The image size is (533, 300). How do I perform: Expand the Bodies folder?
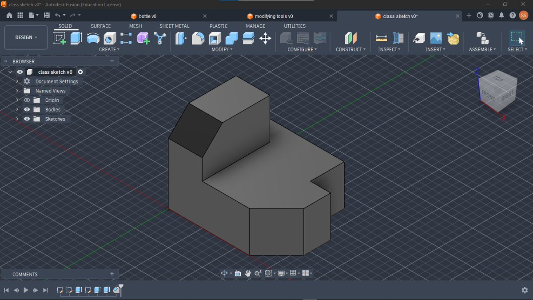tap(17, 109)
